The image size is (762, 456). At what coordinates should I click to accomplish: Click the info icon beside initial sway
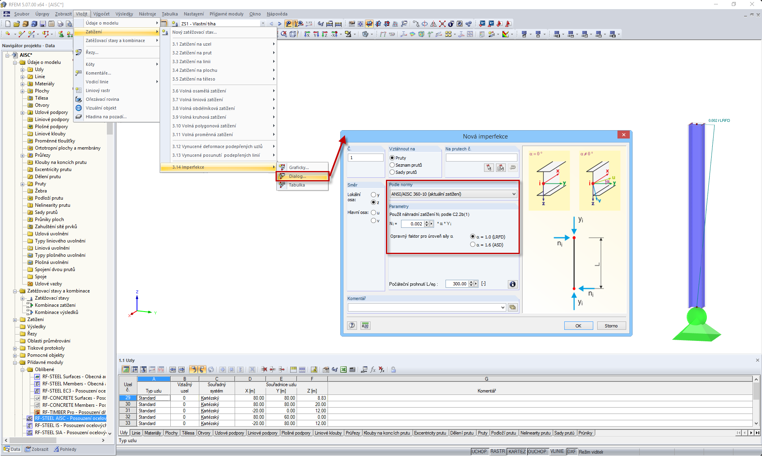point(513,284)
